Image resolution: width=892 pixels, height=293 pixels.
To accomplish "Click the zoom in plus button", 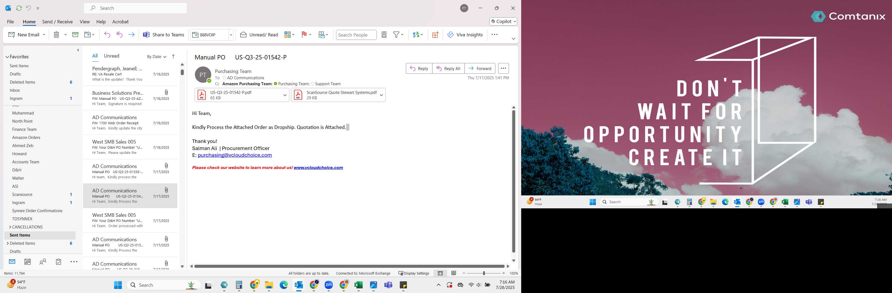I will point(504,273).
